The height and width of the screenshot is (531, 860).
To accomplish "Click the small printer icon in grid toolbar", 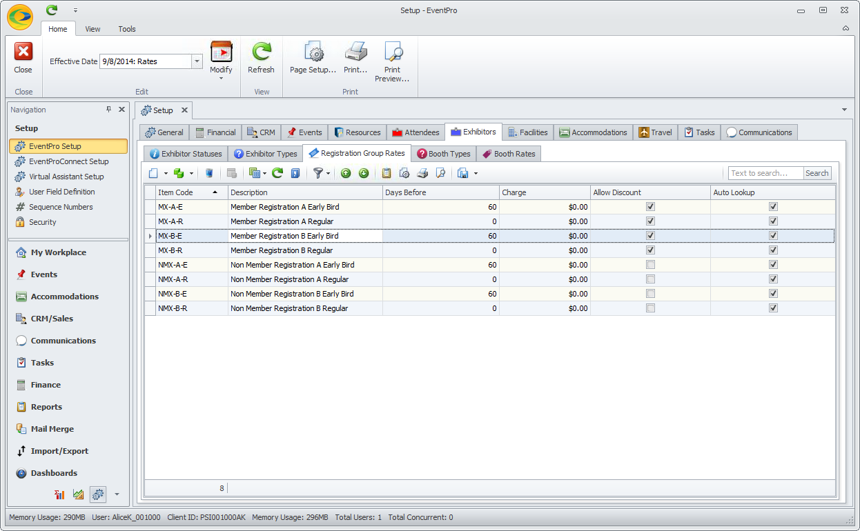I will coord(422,173).
